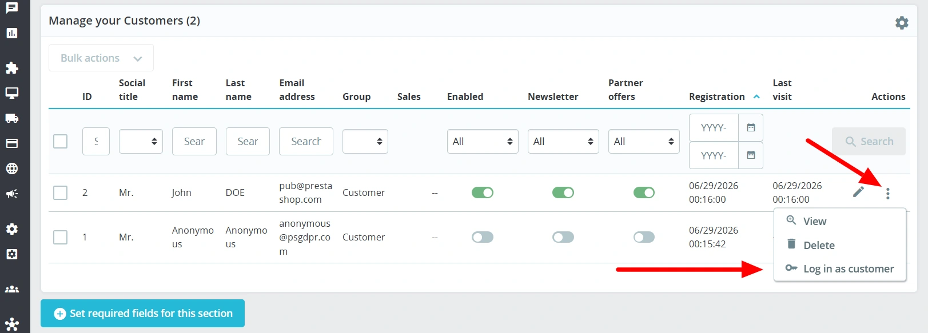Focus the Email address search field
This screenshot has height=333, width=928.
pos(306,141)
